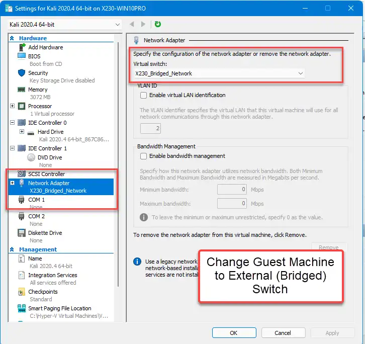Click the COM 2 port icon
Image resolution: width=365 pixels, height=344 pixels.
click(22, 216)
